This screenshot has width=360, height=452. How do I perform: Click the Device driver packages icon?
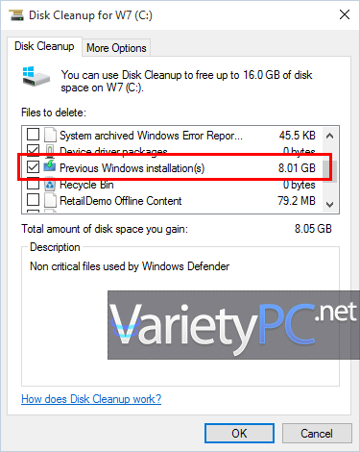pyautogui.click(x=50, y=150)
